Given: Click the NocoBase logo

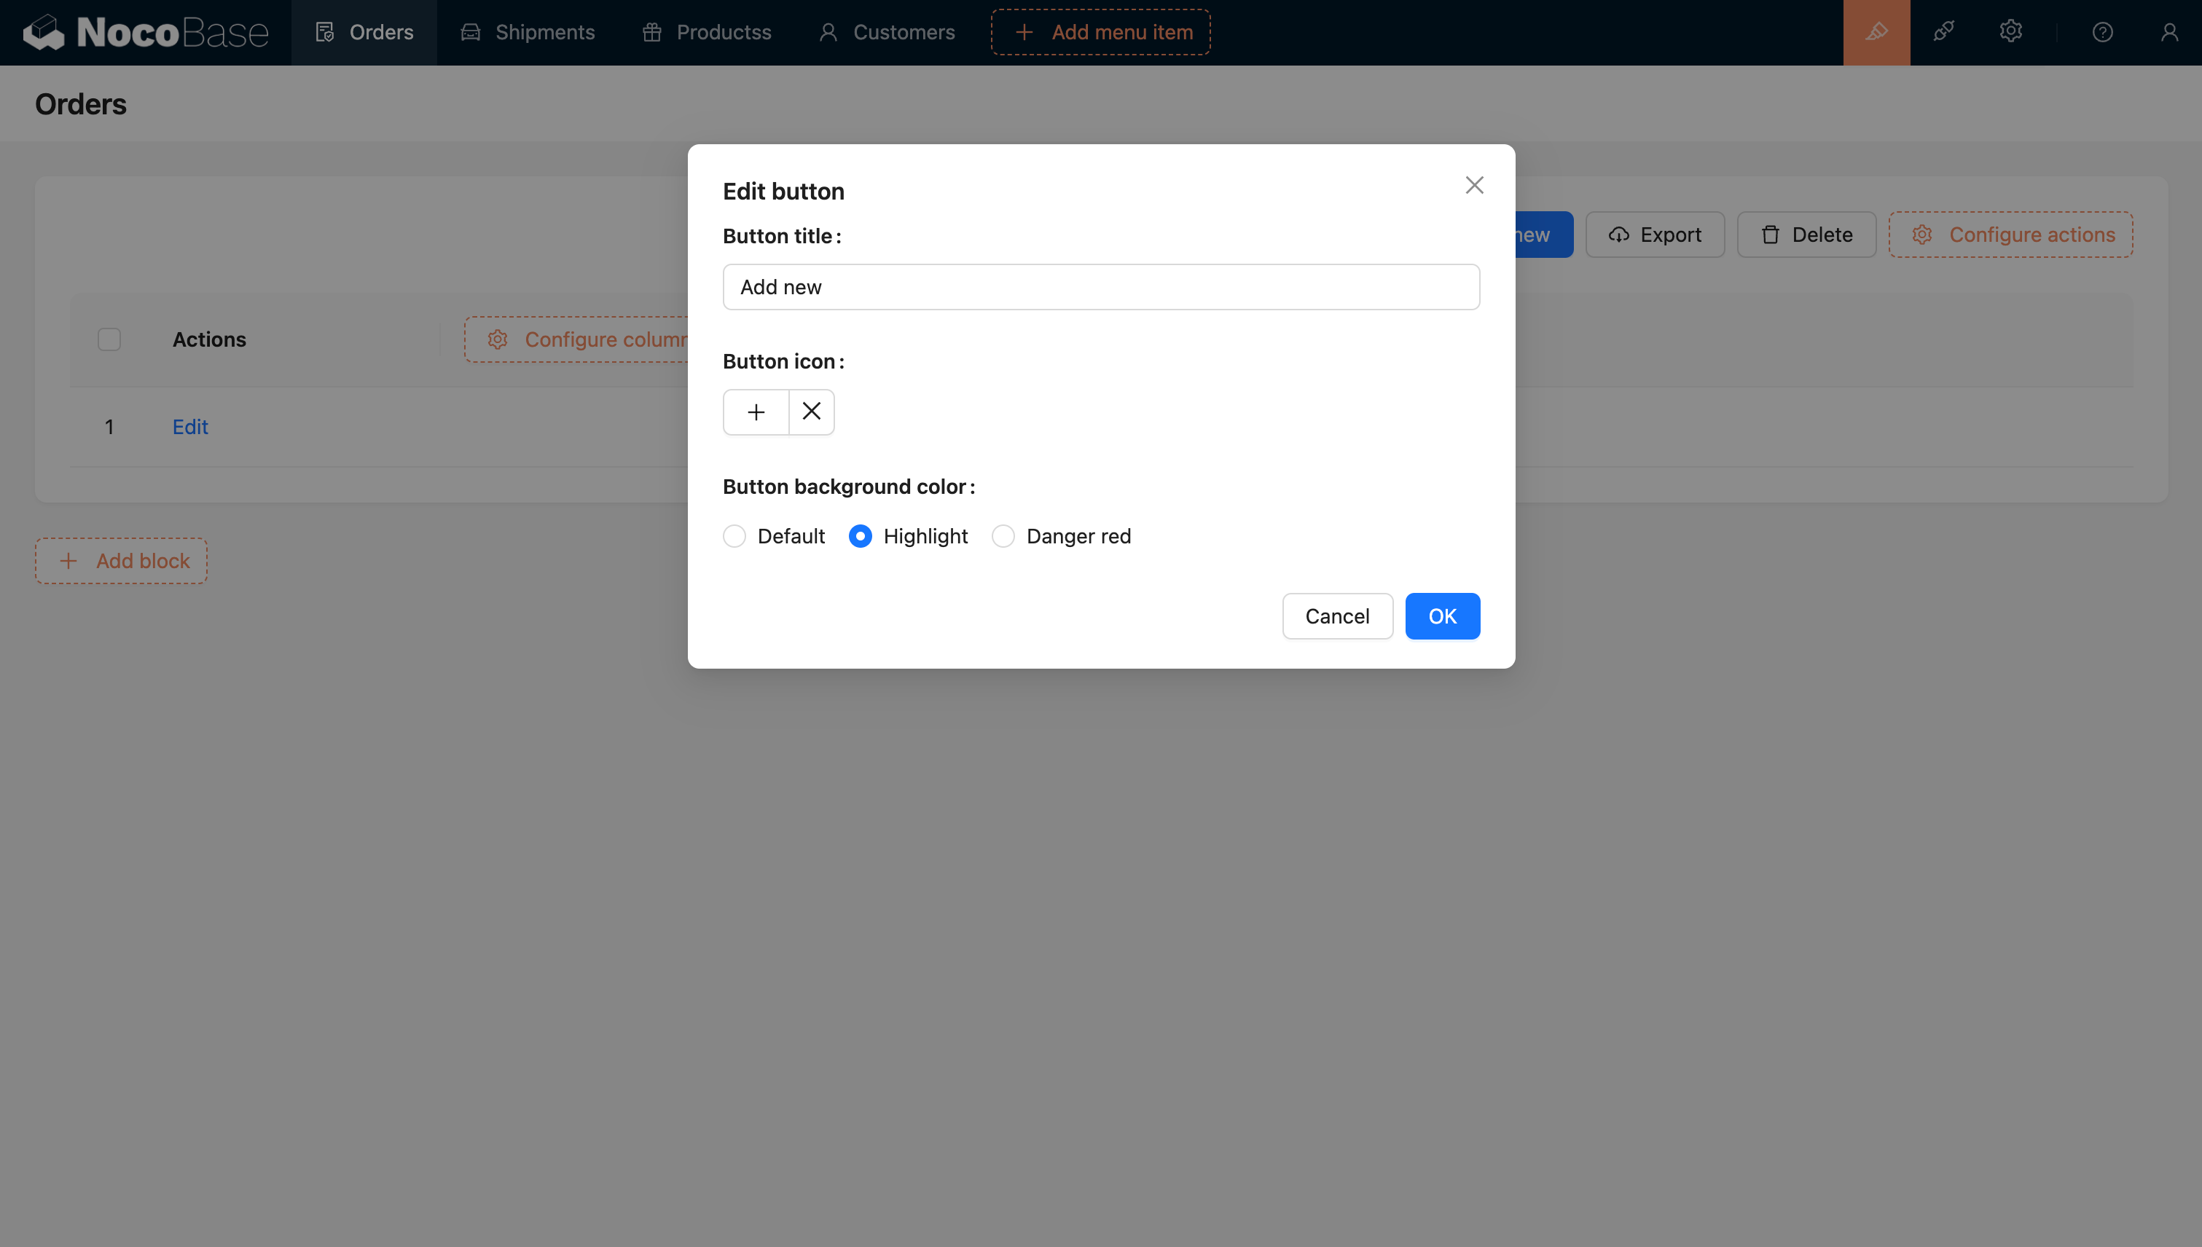Looking at the screenshot, I should pyautogui.click(x=146, y=33).
